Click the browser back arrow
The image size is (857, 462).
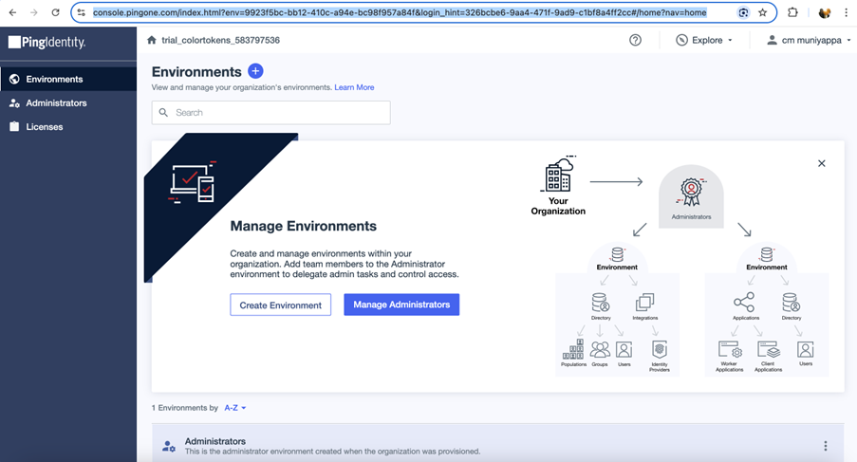(12, 13)
